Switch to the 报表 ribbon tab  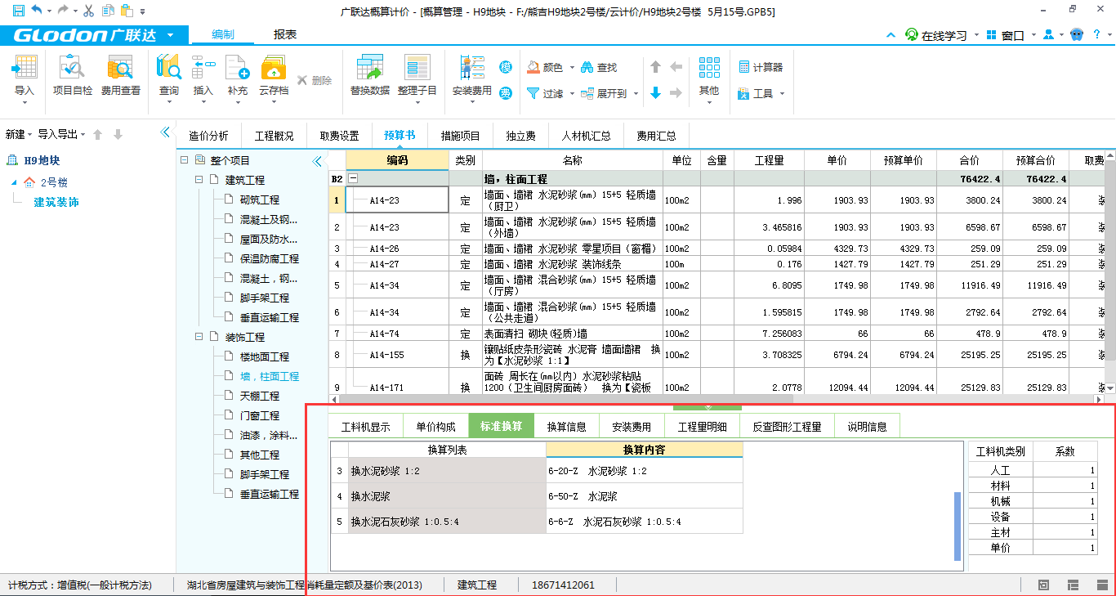tap(285, 34)
